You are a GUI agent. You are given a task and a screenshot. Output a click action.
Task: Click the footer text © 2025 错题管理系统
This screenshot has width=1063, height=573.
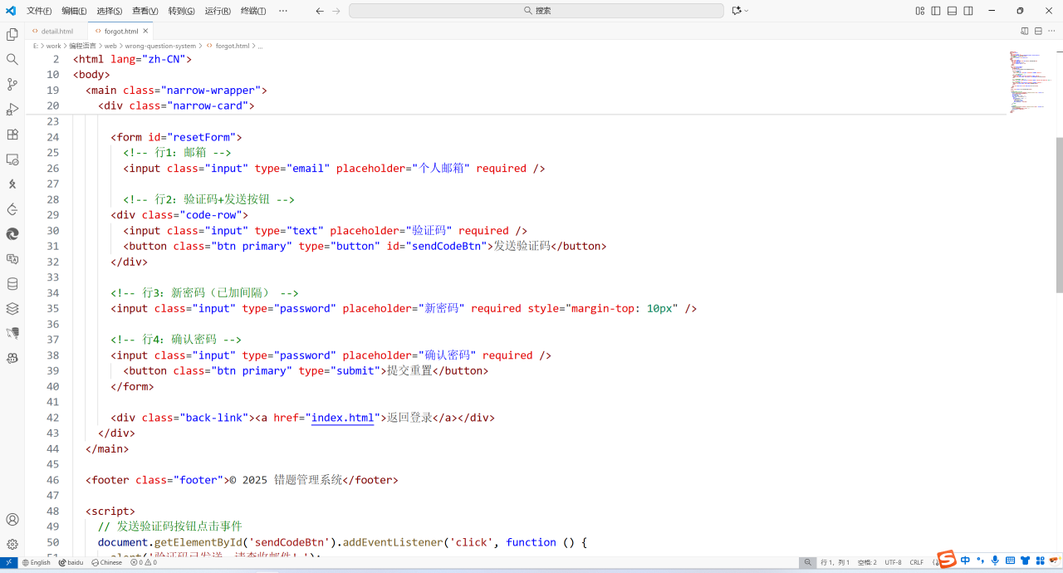coord(286,480)
